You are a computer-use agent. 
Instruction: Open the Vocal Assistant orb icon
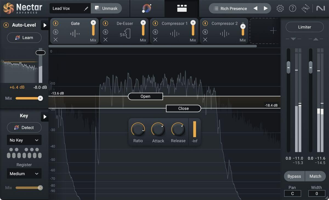pos(147,8)
